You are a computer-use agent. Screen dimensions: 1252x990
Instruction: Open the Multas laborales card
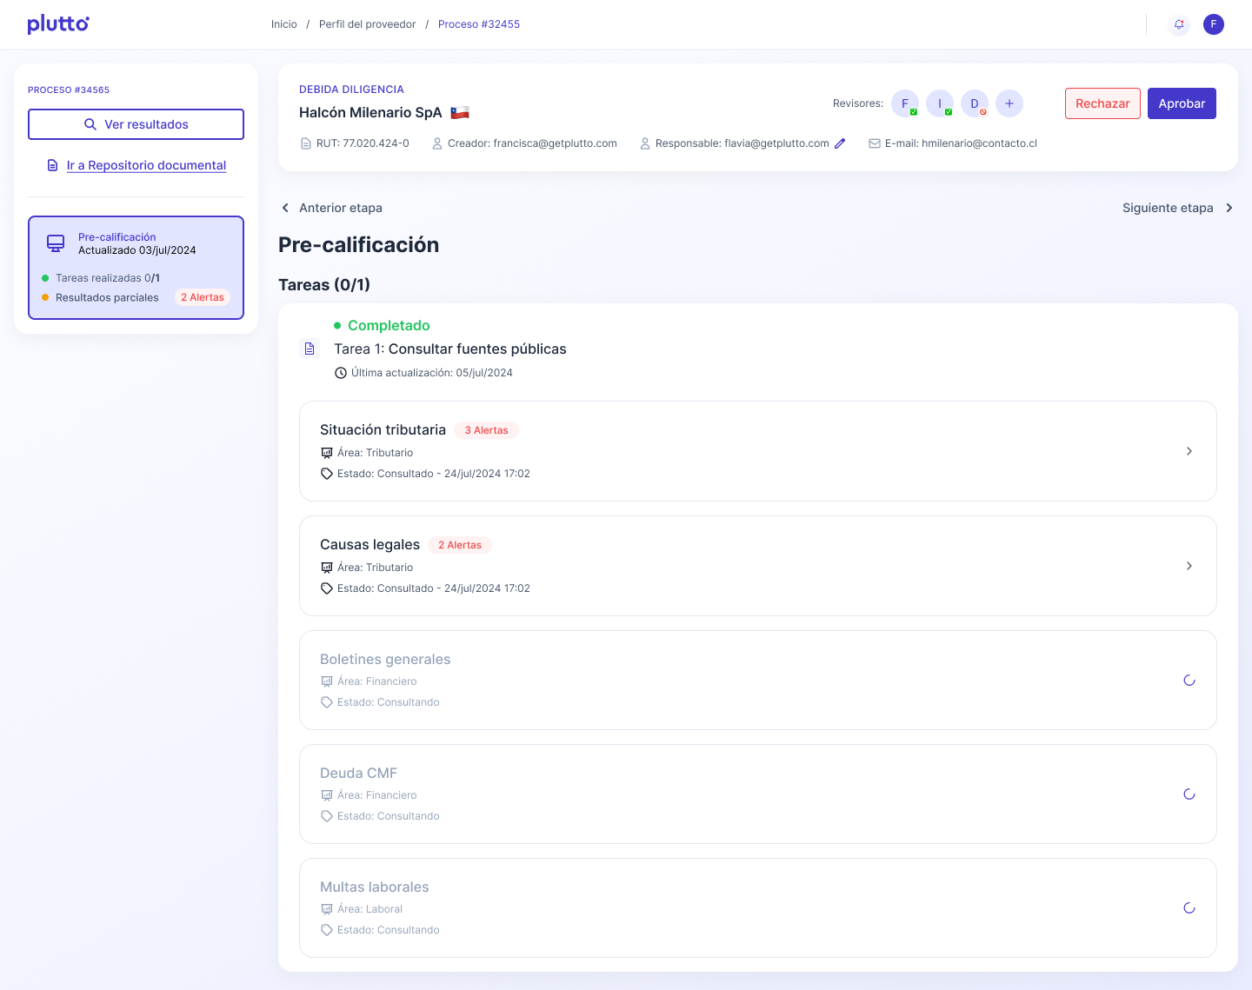[x=758, y=908]
